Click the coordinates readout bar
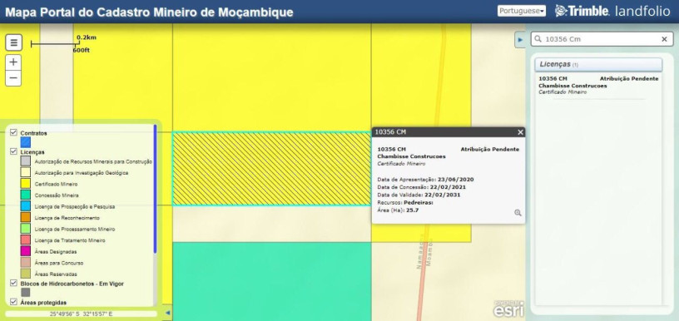This screenshot has height=321, width=679. click(x=81, y=314)
